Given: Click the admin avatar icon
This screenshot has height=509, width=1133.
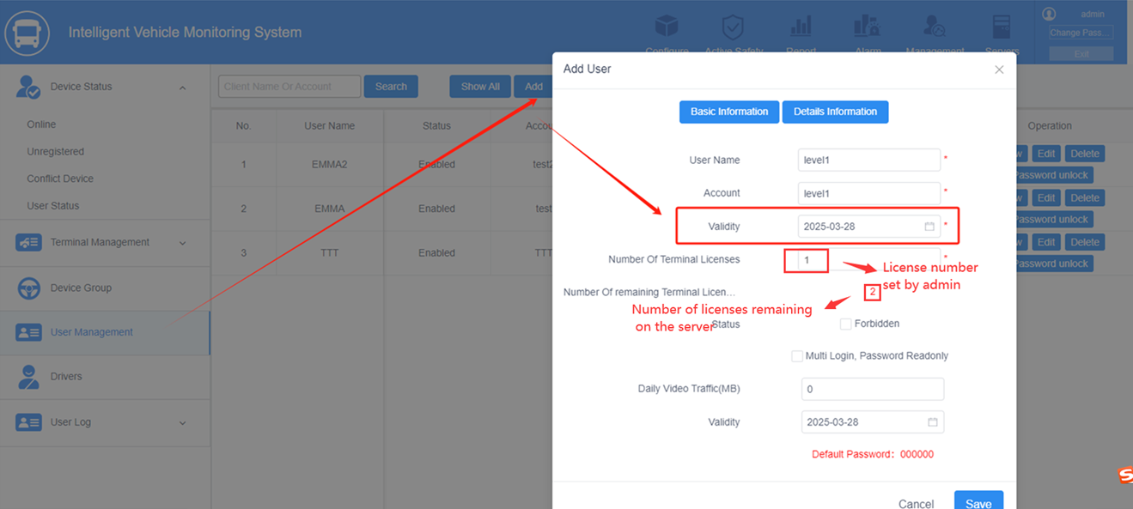Looking at the screenshot, I should pyautogui.click(x=1048, y=14).
